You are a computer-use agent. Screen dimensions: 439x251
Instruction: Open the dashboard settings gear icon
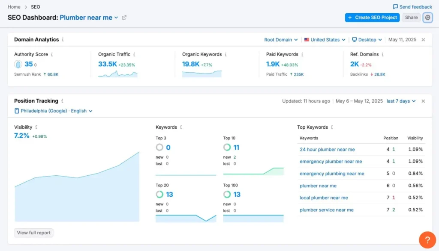pos(427,18)
